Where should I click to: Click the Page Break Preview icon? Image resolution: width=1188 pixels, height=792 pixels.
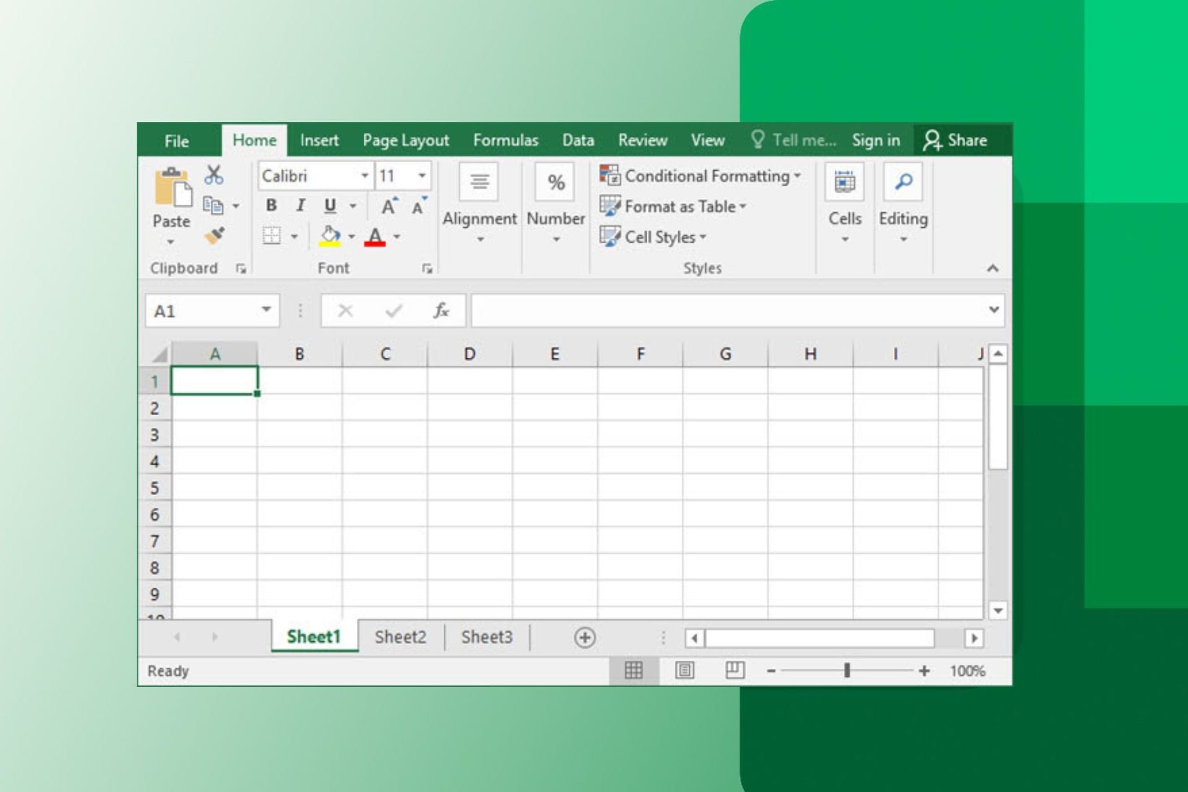pos(734,671)
